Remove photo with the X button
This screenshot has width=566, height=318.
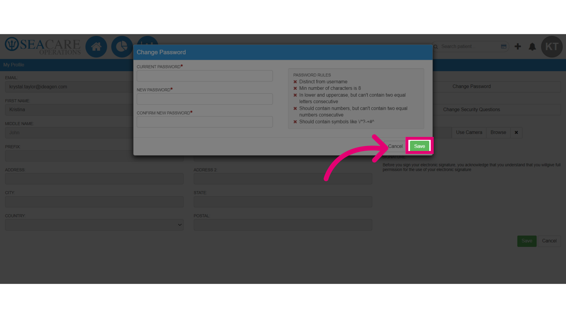point(516,132)
